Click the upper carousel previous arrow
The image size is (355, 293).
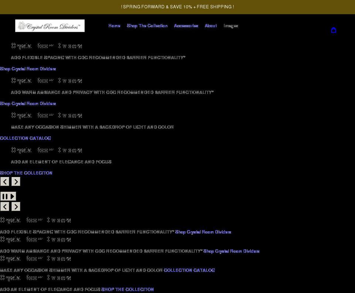(x=4, y=182)
